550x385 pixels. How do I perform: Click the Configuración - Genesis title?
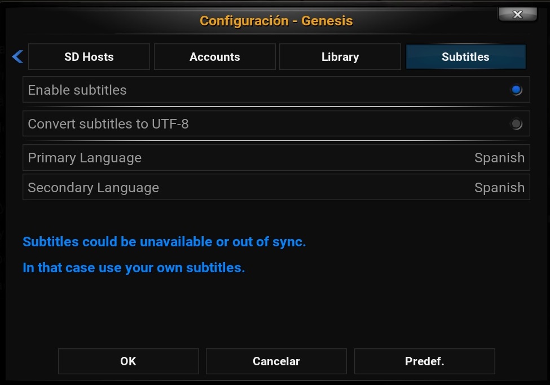[x=276, y=21]
